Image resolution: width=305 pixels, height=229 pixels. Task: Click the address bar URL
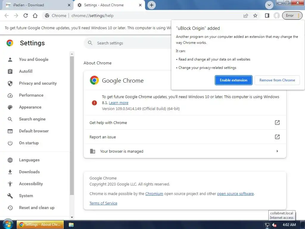coord(92,16)
